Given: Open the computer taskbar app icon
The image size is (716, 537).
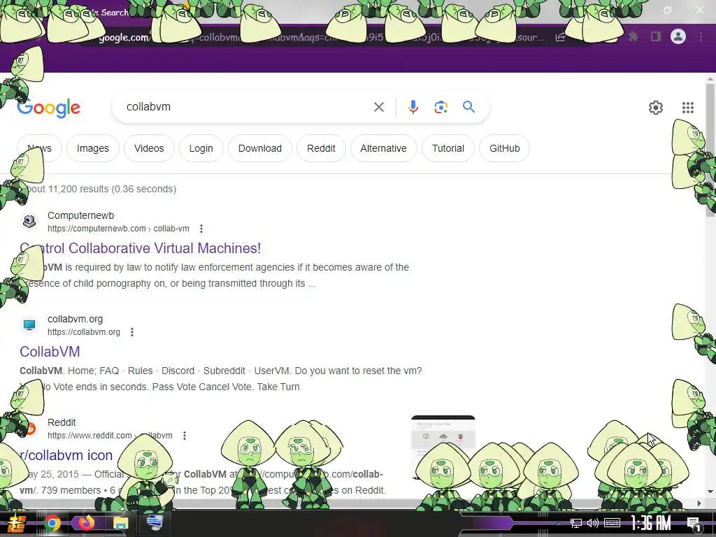Looking at the screenshot, I should tap(155, 523).
